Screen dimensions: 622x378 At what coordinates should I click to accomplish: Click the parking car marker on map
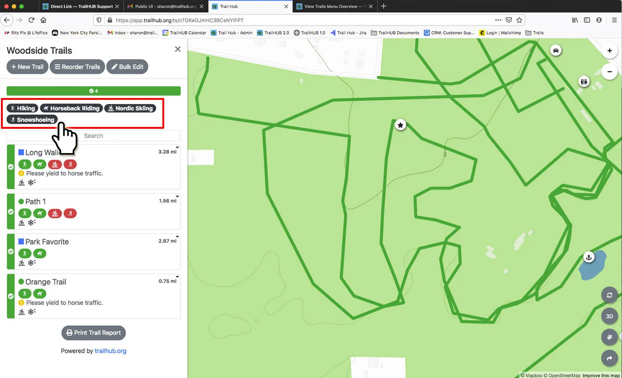point(555,50)
